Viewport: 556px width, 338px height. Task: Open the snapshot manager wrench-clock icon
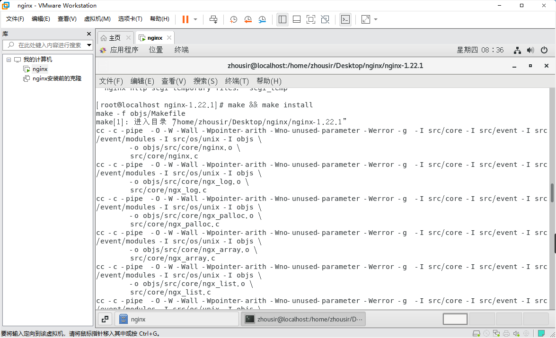pyautogui.click(x=263, y=19)
